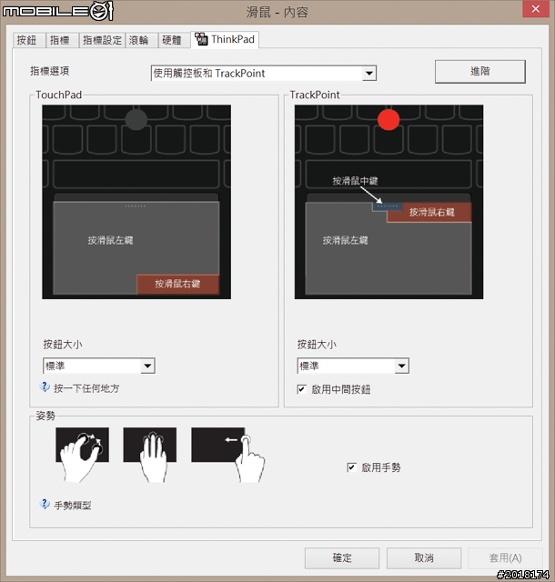Click the 套用(A) button
The height and width of the screenshot is (582, 555).
505,557
